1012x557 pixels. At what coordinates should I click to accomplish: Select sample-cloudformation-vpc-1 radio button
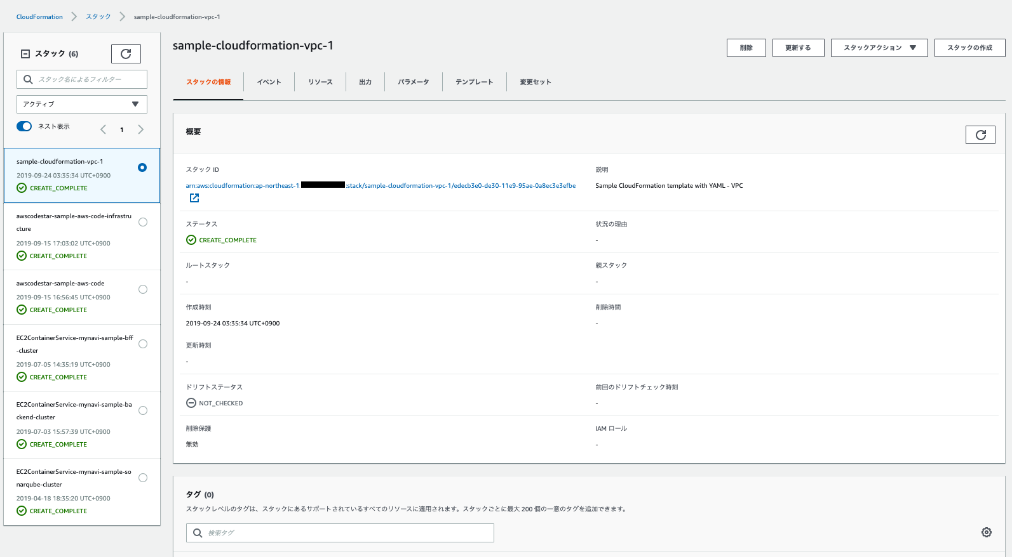point(142,167)
